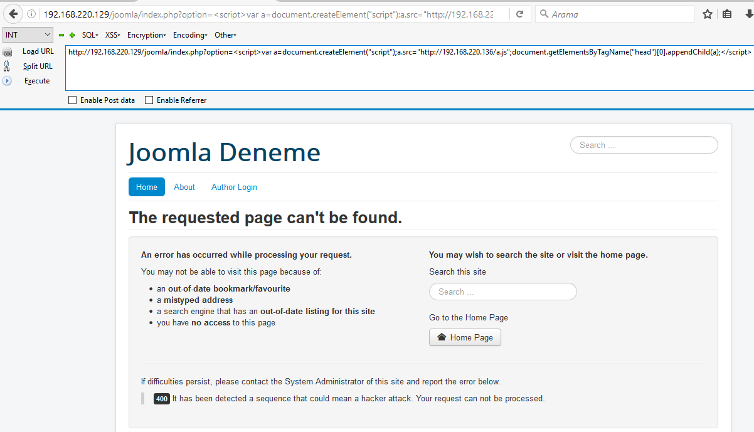Click the 'Go to the Home Page' text
Screen dimensions: 754x432
click(x=469, y=317)
